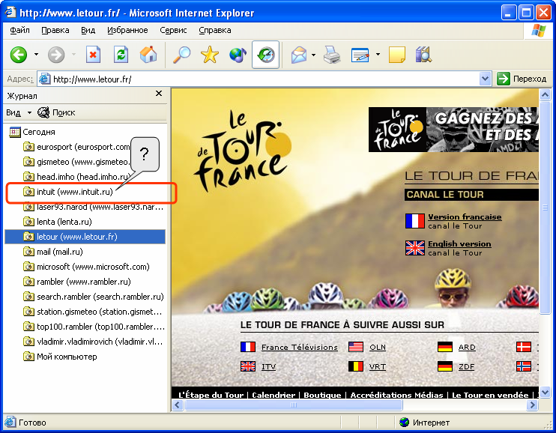The image size is (556, 433).
Task: Open the Файл menu
Action: tap(19, 30)
